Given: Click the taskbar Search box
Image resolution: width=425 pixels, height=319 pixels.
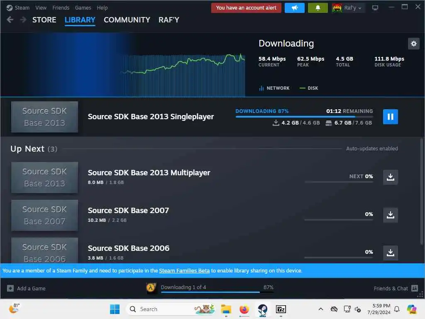Looking at the screenshot, I should [171, 309].
